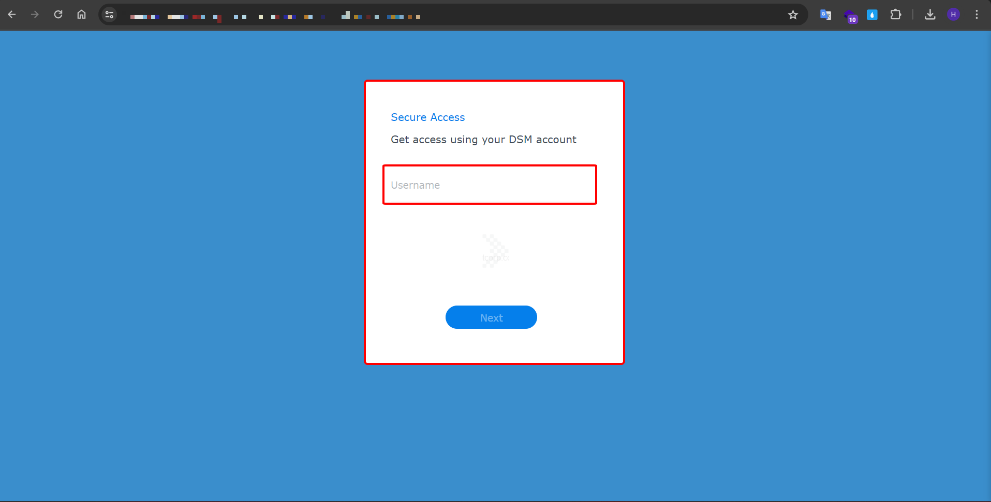Click the blue background outside the login card
991x502 pixels.
point(181,258)
